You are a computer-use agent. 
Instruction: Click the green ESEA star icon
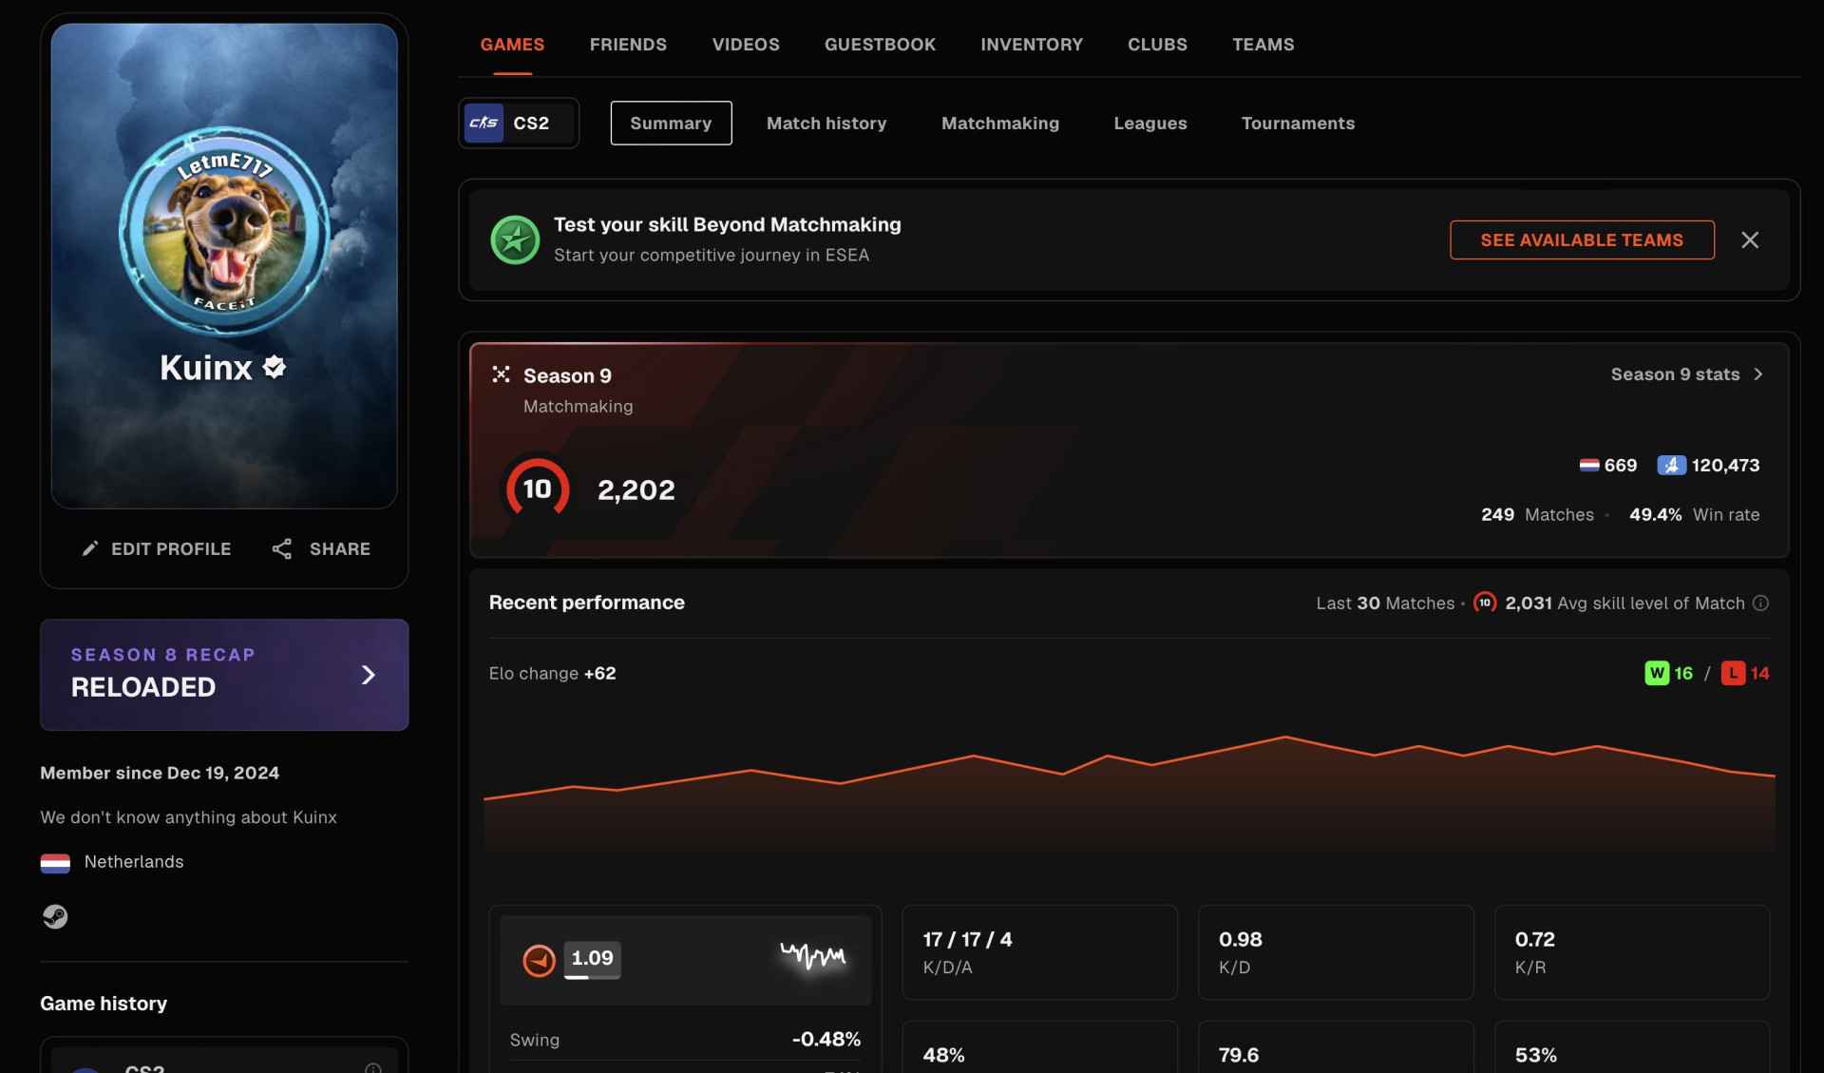tap(515, 240)
